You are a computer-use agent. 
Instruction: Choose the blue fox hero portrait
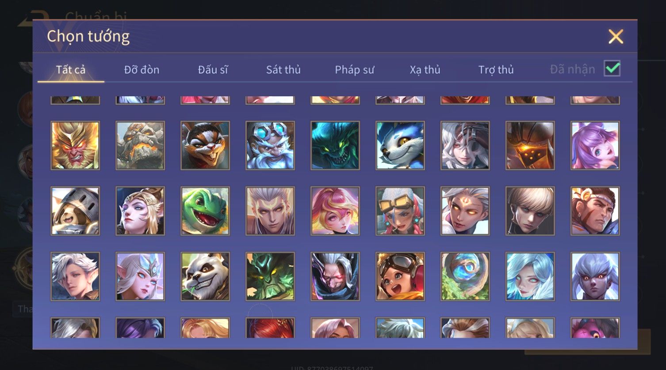coord(400,146)
